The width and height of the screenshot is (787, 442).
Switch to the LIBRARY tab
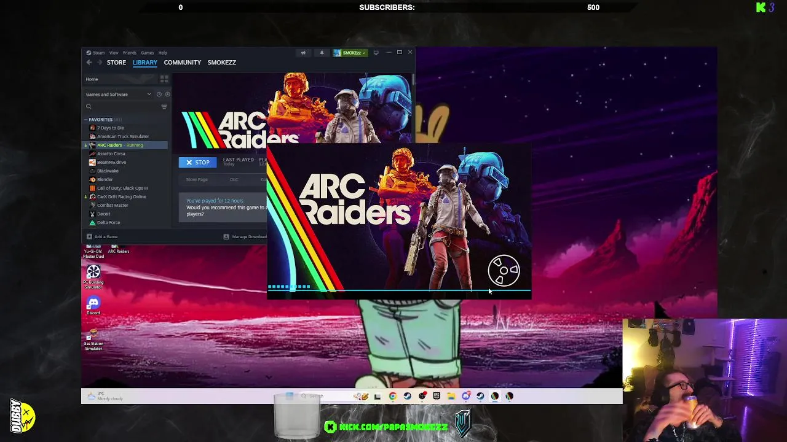[x=145, y=63]
